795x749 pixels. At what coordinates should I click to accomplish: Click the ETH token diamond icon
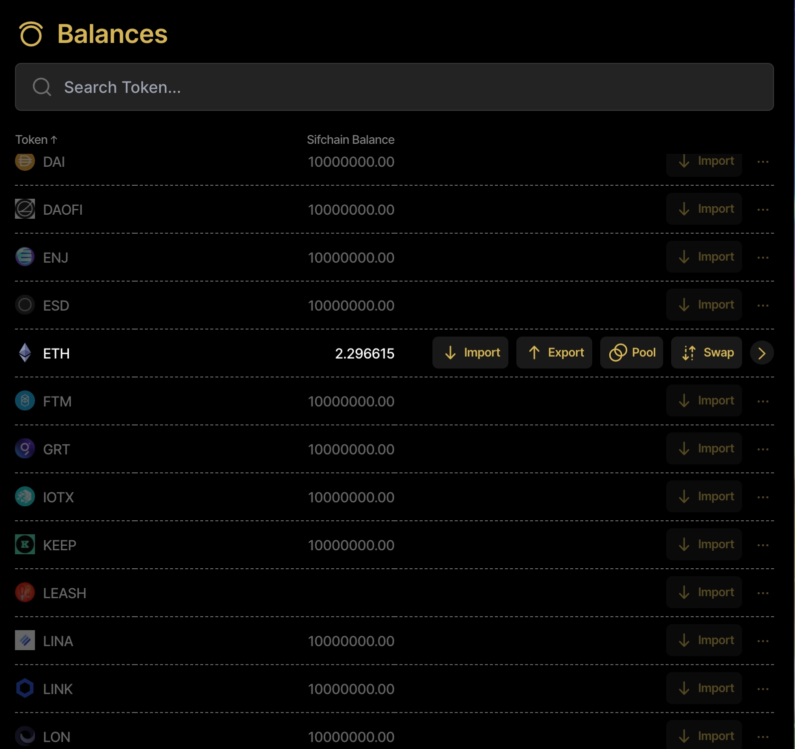[x=25, y=353]
